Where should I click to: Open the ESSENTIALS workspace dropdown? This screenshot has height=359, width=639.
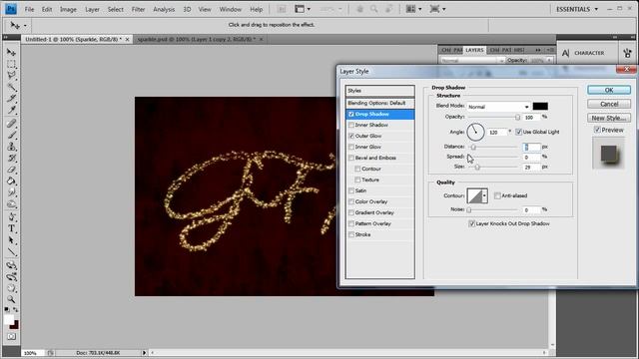click(x=577, y=9)
